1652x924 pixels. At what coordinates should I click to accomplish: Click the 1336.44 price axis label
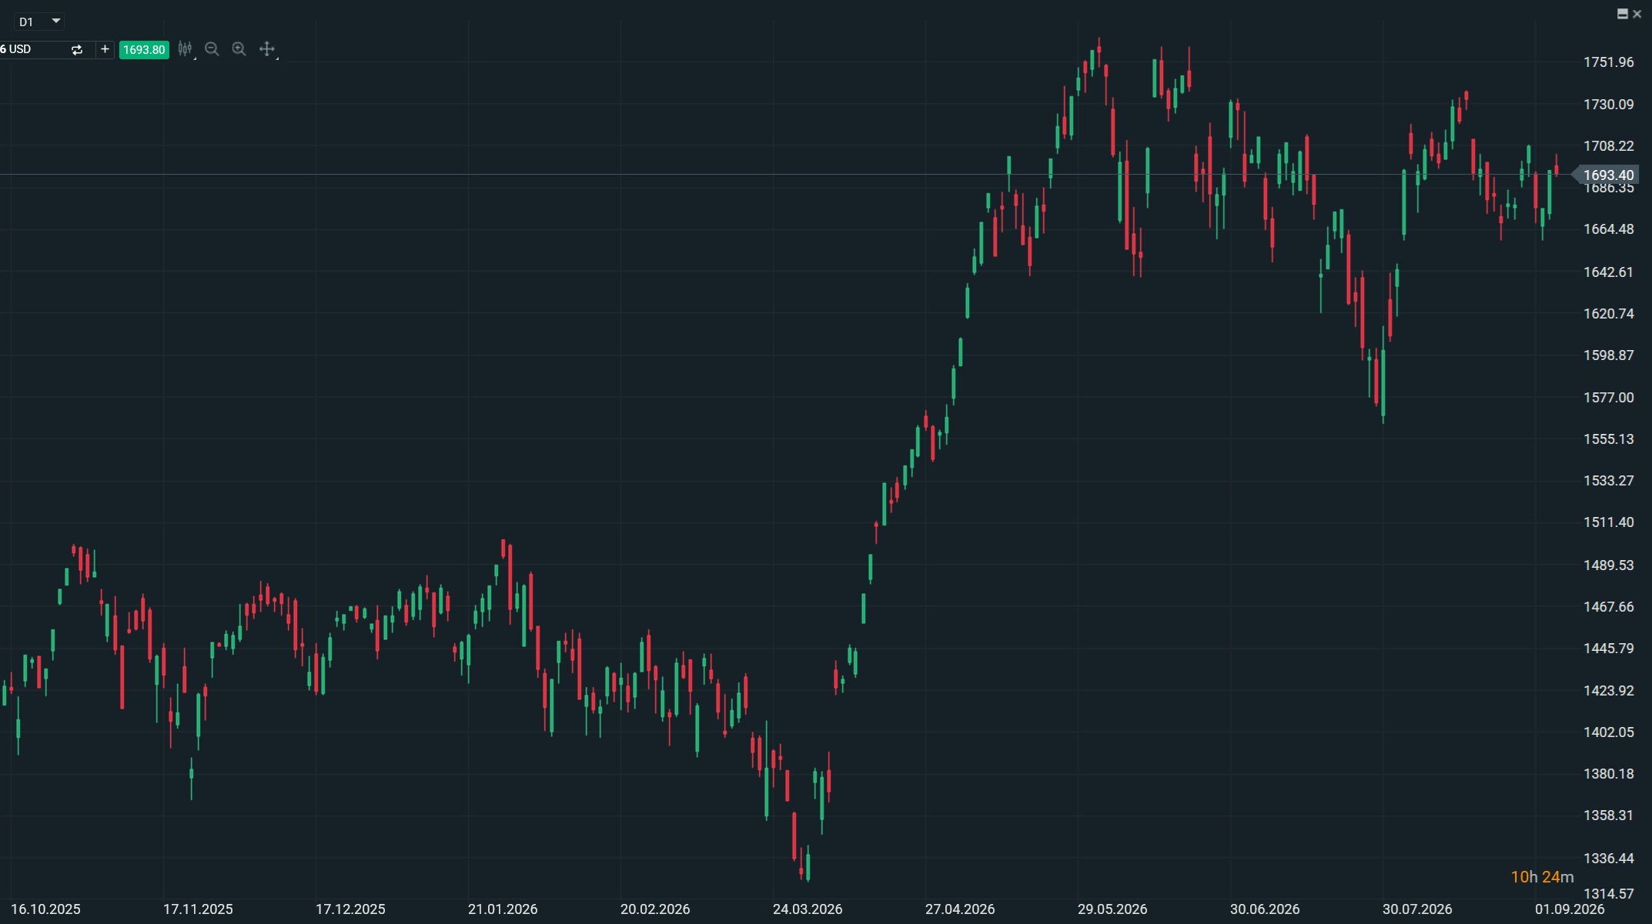tap(1608, 859)
